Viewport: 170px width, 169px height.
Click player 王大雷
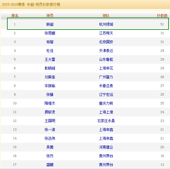coord(50,59)
